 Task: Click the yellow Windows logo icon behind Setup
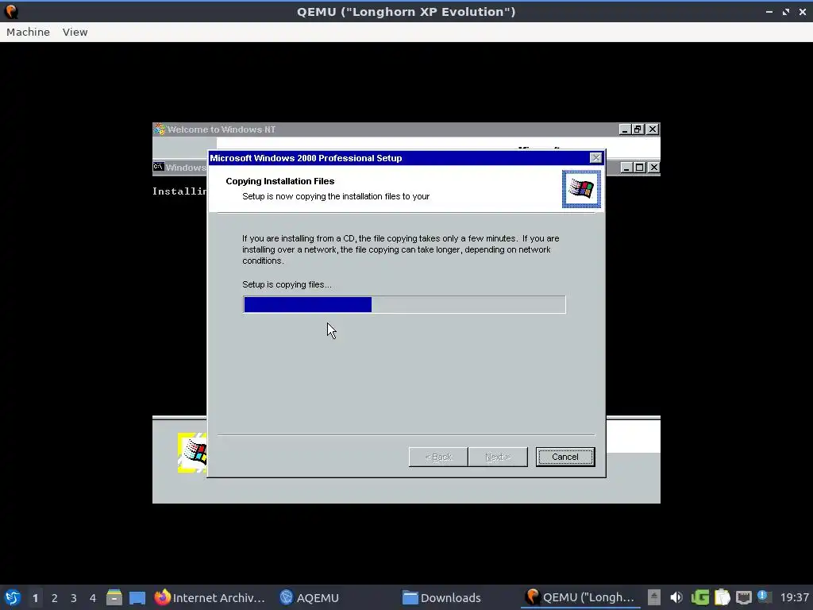tap(192, 452)
